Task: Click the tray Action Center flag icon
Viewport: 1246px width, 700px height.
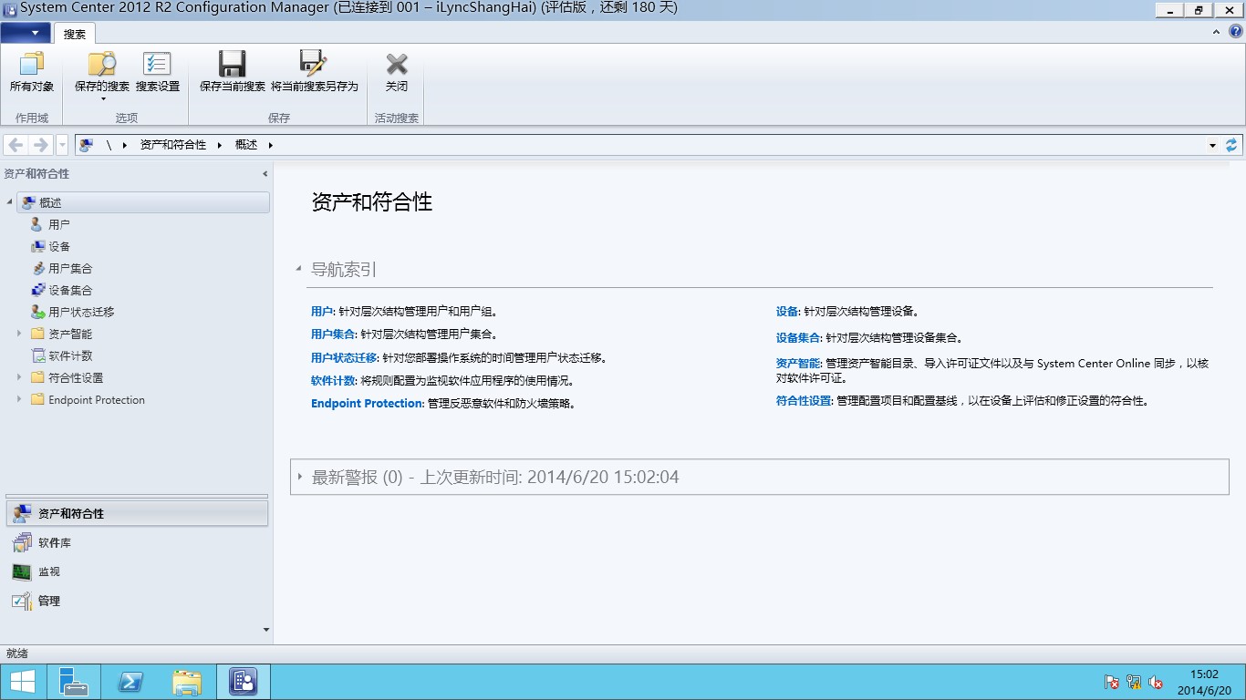Action: click(1112, 682)
